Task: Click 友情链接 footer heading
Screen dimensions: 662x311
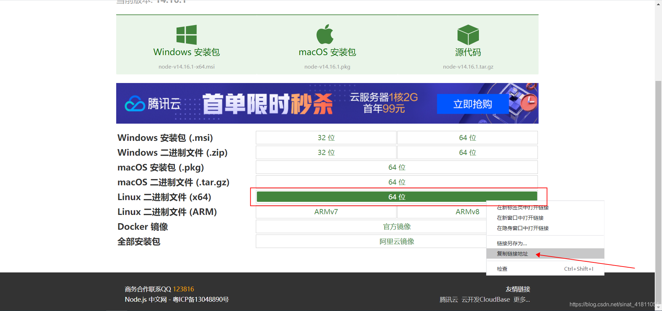Action: point(518,289)
